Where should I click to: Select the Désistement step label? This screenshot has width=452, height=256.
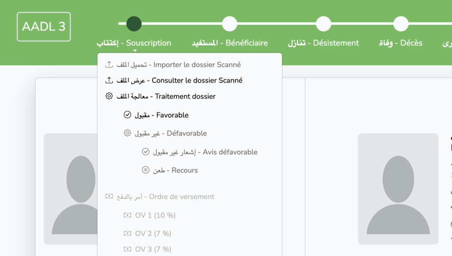pyautogui.click(x=324, y=43)
